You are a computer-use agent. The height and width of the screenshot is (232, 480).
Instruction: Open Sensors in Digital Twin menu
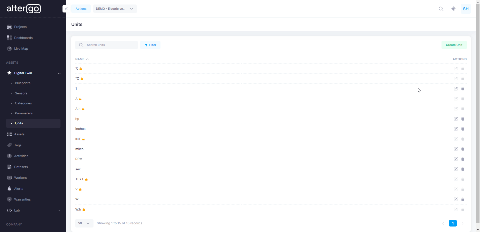click(21, 93)
